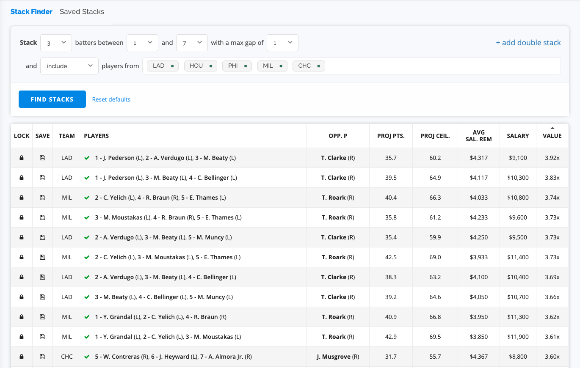Screen dimensions: 580x368
Task: Open the maximum batting order dropdown showing 7
Action: [192, 43]
